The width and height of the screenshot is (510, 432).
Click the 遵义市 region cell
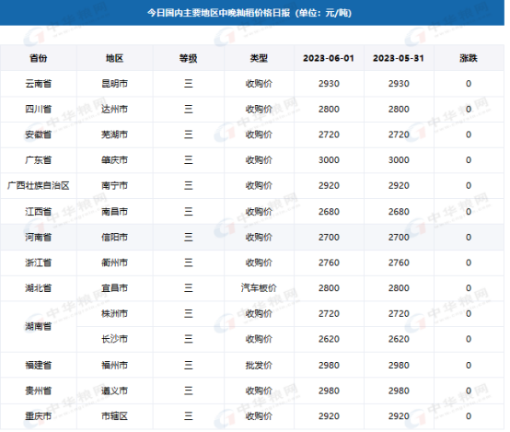[x=114, y=391]
